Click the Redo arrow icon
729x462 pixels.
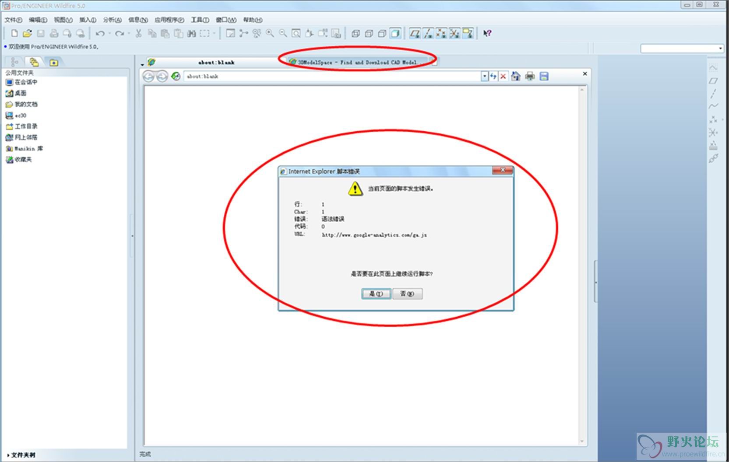tap(119, 33)
